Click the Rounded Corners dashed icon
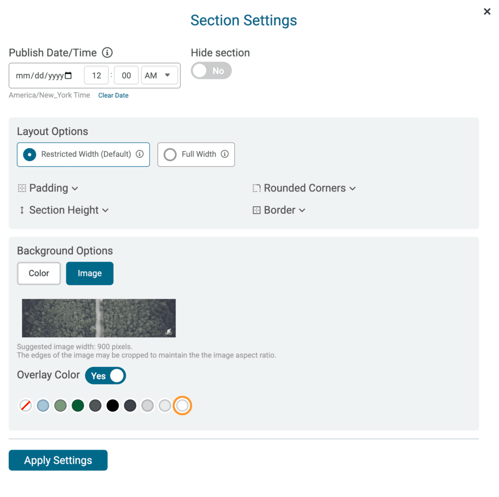The width and height of the screenshot is (499, 497). [x=256, y=189]
